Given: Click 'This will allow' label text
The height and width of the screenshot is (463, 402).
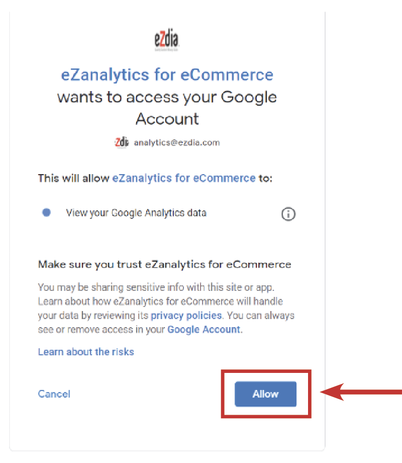Looking at the screenshot, I should (74, 178).
